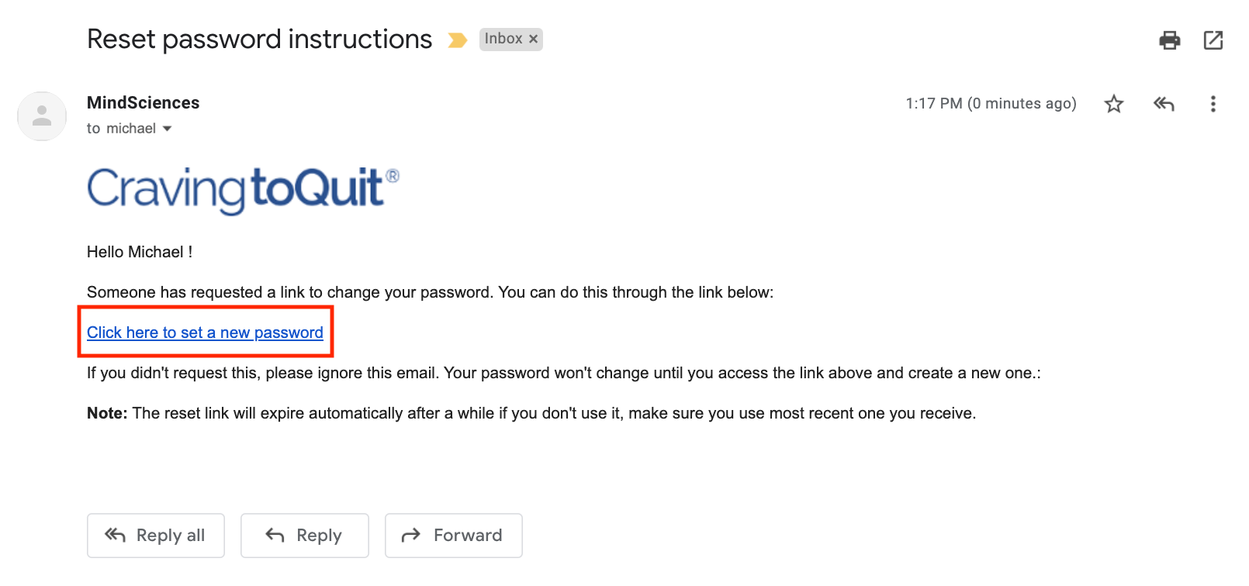1249x586 pixels.
Task: Click the sender's gray profile avatar
Action: (42, 116)
